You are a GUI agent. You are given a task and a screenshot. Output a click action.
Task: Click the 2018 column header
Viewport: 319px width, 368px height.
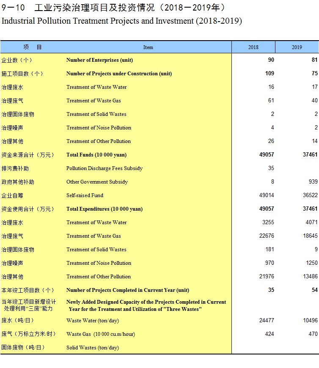point(253,47)
